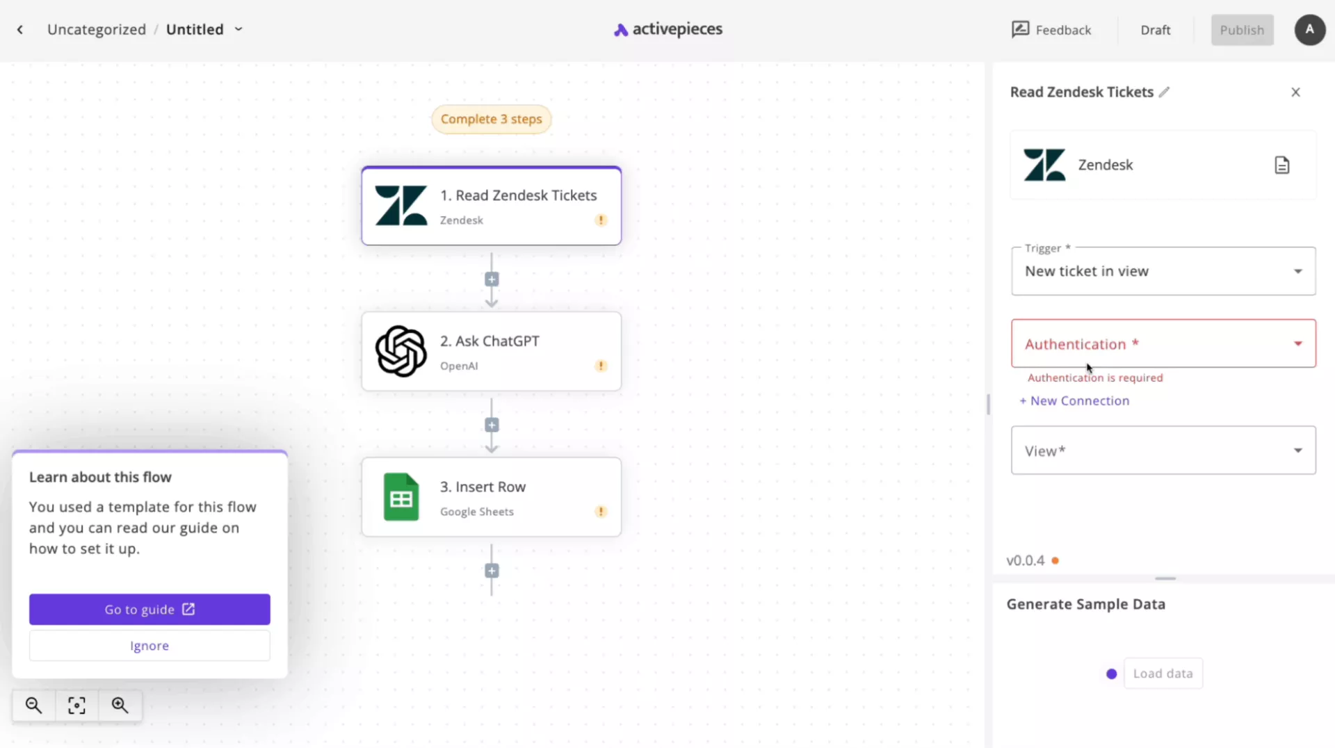Click the zoom out magnifier icon
Screen dimensions: 1335x748
tap(33, 706)
